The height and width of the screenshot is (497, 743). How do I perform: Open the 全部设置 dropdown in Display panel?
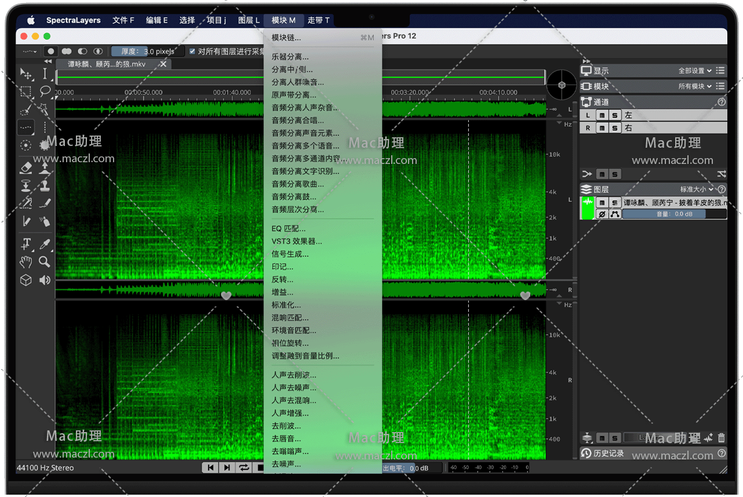(694, 71)
